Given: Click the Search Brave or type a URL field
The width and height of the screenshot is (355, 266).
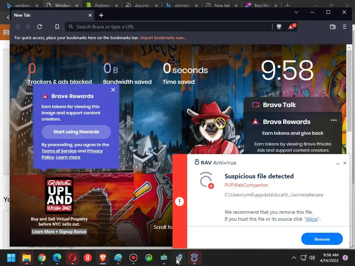Looking at the screenshot, I should point(168,27).
